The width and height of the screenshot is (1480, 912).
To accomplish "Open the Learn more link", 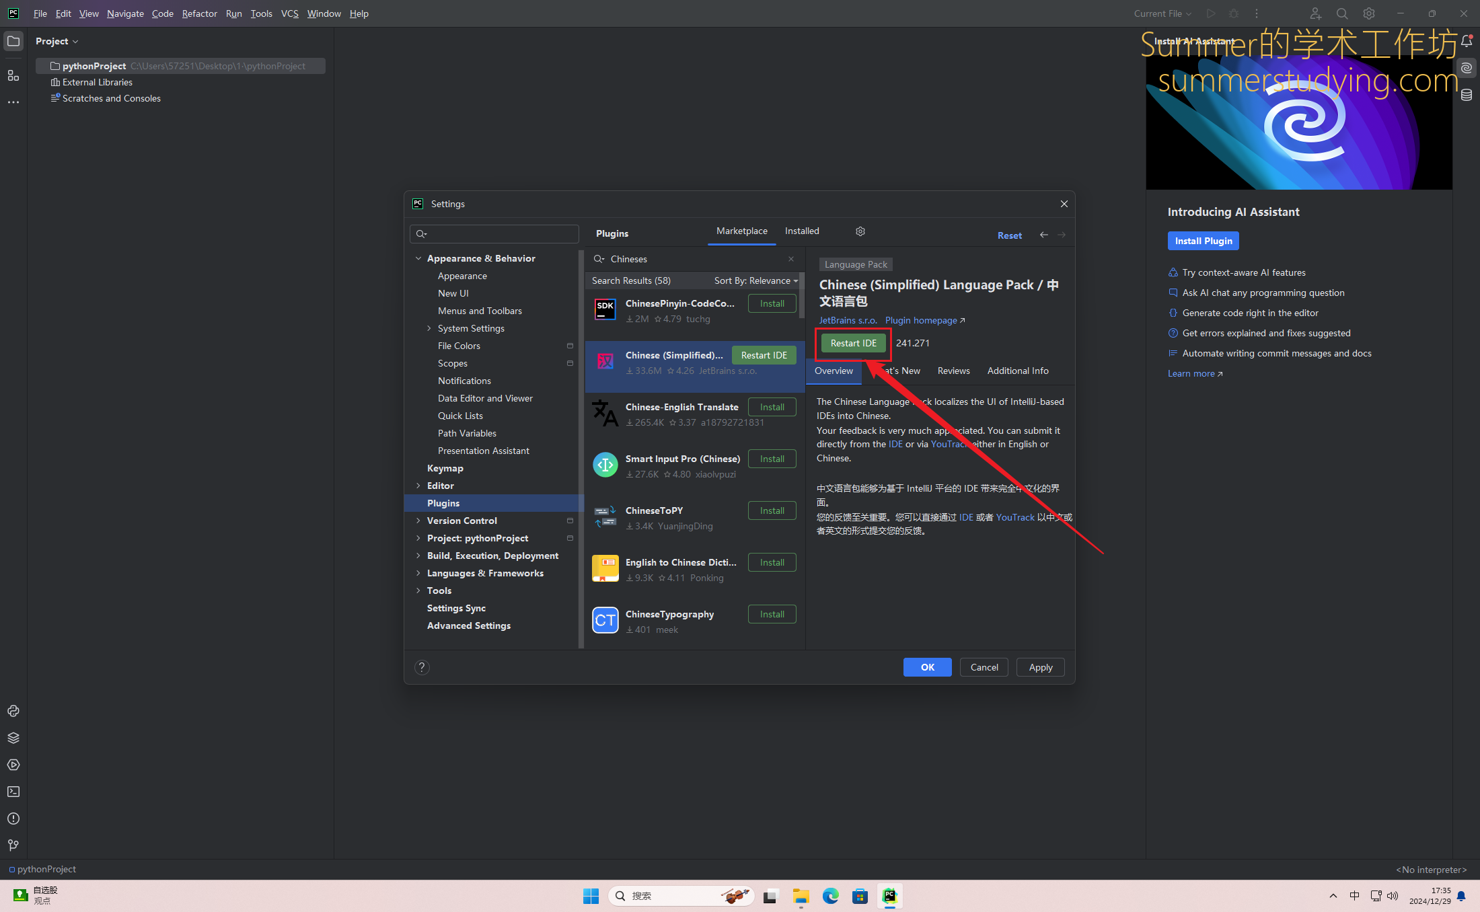I will (x=1195, y=373).
